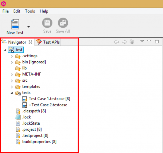
Task: Expand the .settings folder
Action: click(x=12, y=56)
